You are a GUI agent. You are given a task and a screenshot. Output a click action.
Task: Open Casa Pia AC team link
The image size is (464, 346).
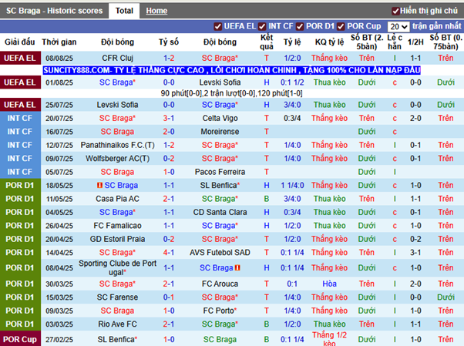(117, 199)
